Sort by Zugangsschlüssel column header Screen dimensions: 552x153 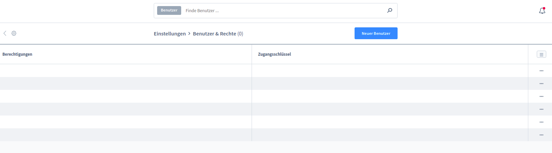tap(274, 54)
